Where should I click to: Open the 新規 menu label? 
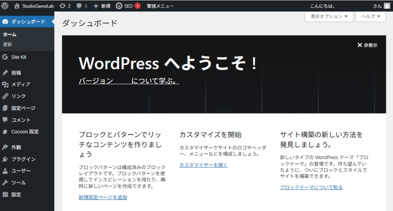click(x=106, y=6)
